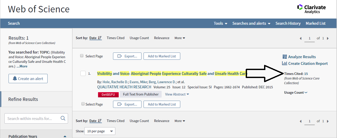Show the full search query with ...More
The height and width of the screenshot is (138, 337).
(22, 66)
